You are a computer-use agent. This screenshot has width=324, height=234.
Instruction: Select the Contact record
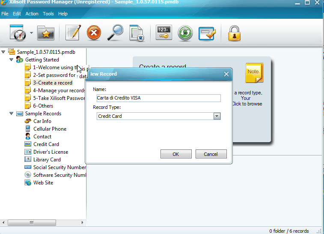pos(42,137)
